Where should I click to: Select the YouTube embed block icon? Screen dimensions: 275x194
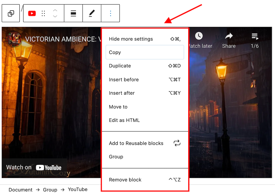coord(32,13)
